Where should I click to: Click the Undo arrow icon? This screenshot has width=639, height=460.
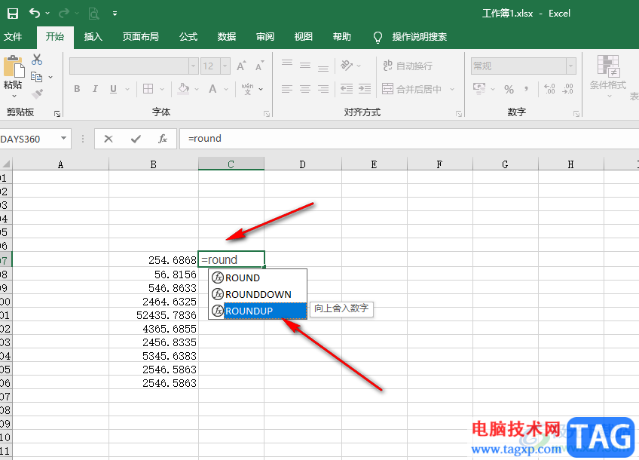(35, 14)
